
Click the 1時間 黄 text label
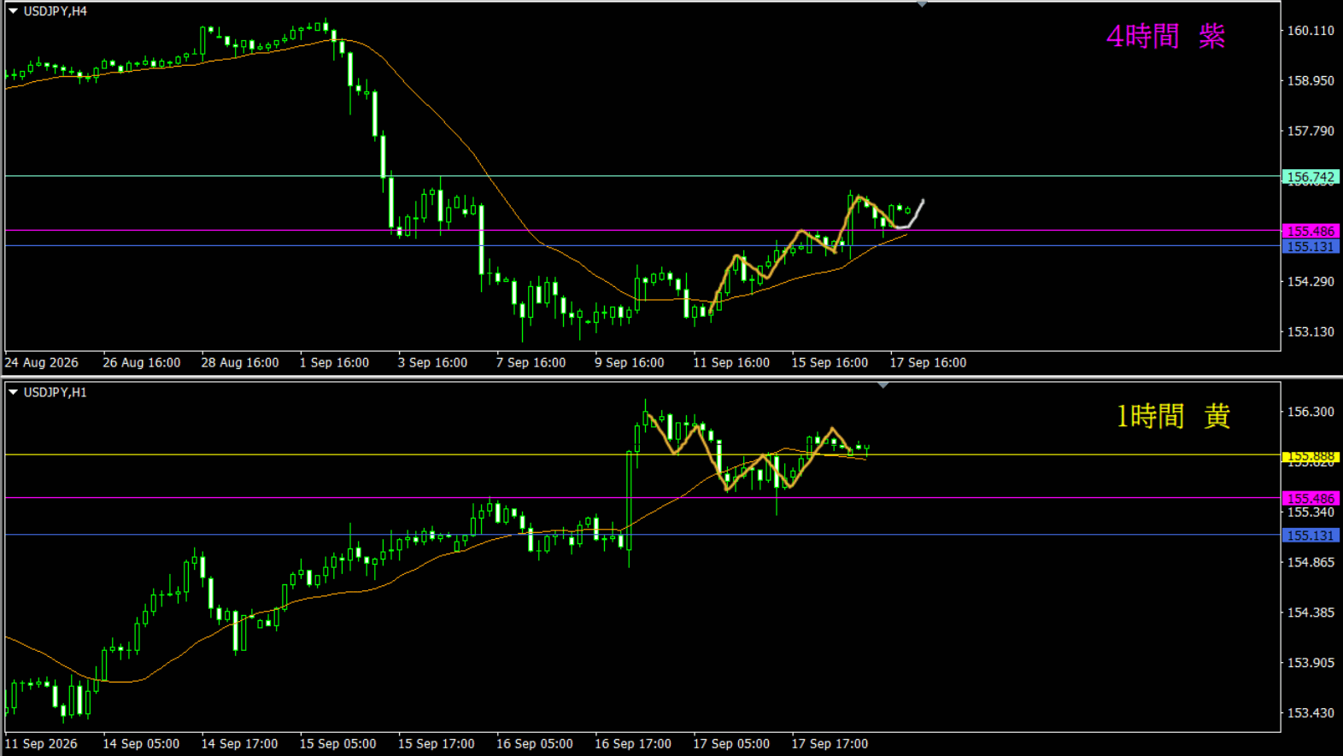(x=1173, y=416)
